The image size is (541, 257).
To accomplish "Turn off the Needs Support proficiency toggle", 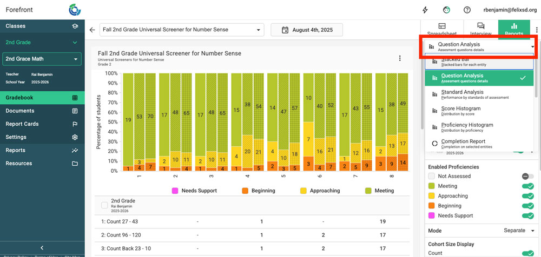I will (528, 216).
